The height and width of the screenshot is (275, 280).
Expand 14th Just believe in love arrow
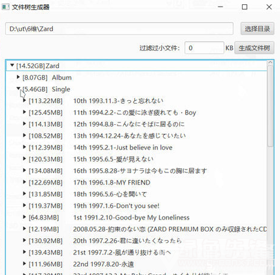(x=24, y=147)
